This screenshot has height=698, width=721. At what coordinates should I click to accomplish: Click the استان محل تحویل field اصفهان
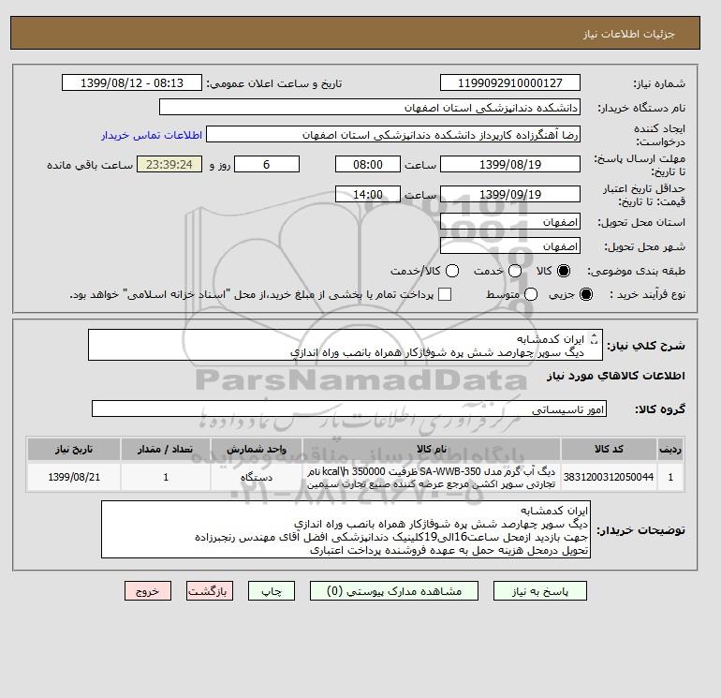coord(510,222)
